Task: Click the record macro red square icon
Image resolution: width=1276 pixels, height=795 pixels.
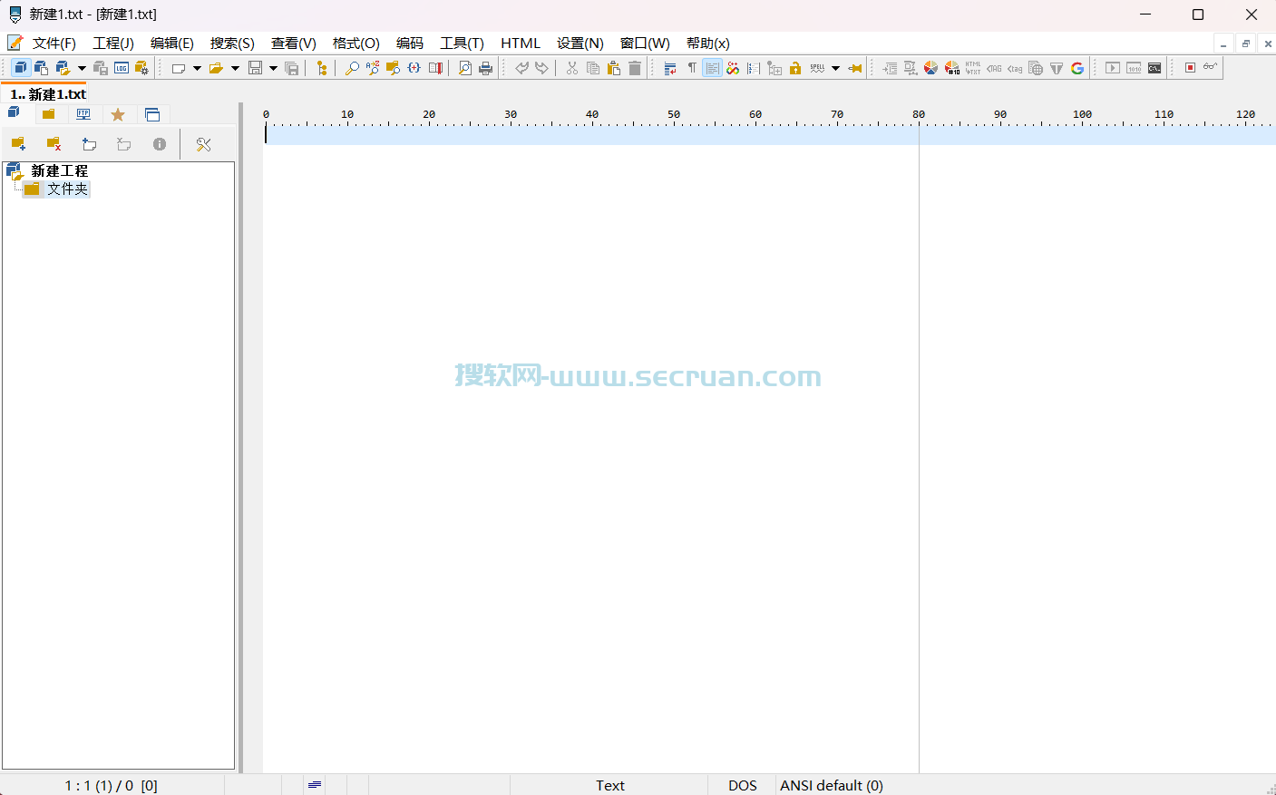Action: 1191,68
